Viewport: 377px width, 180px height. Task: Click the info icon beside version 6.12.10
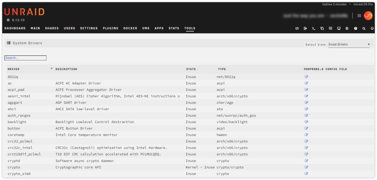8,20
